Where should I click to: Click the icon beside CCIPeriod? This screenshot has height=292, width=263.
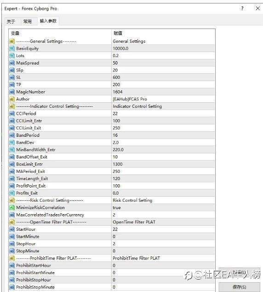(x=12, y=114)
